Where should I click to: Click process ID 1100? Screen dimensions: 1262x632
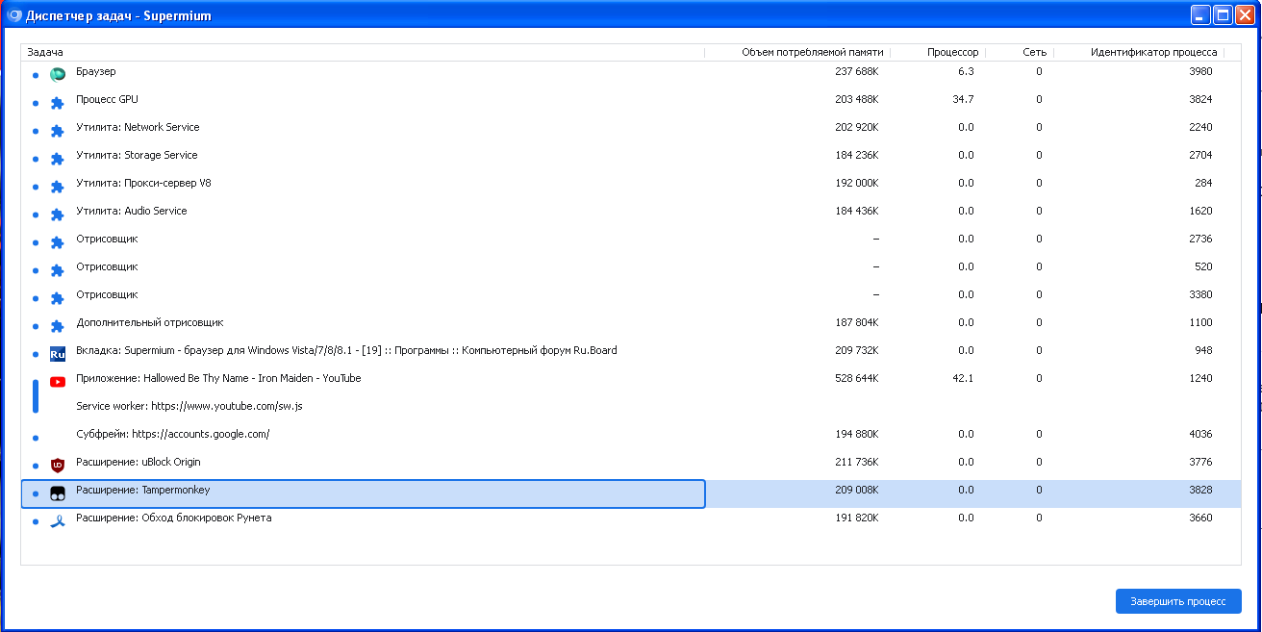click(x=1200, y=323)
